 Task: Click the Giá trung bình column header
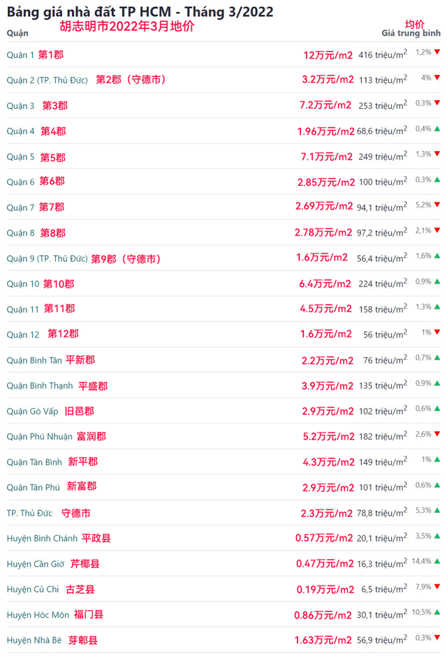pyautogui.click(x=411, y=33)
